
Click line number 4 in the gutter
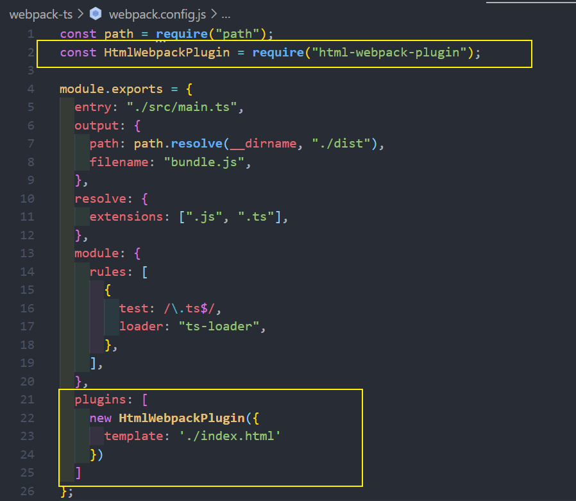(x=31, y=89)
